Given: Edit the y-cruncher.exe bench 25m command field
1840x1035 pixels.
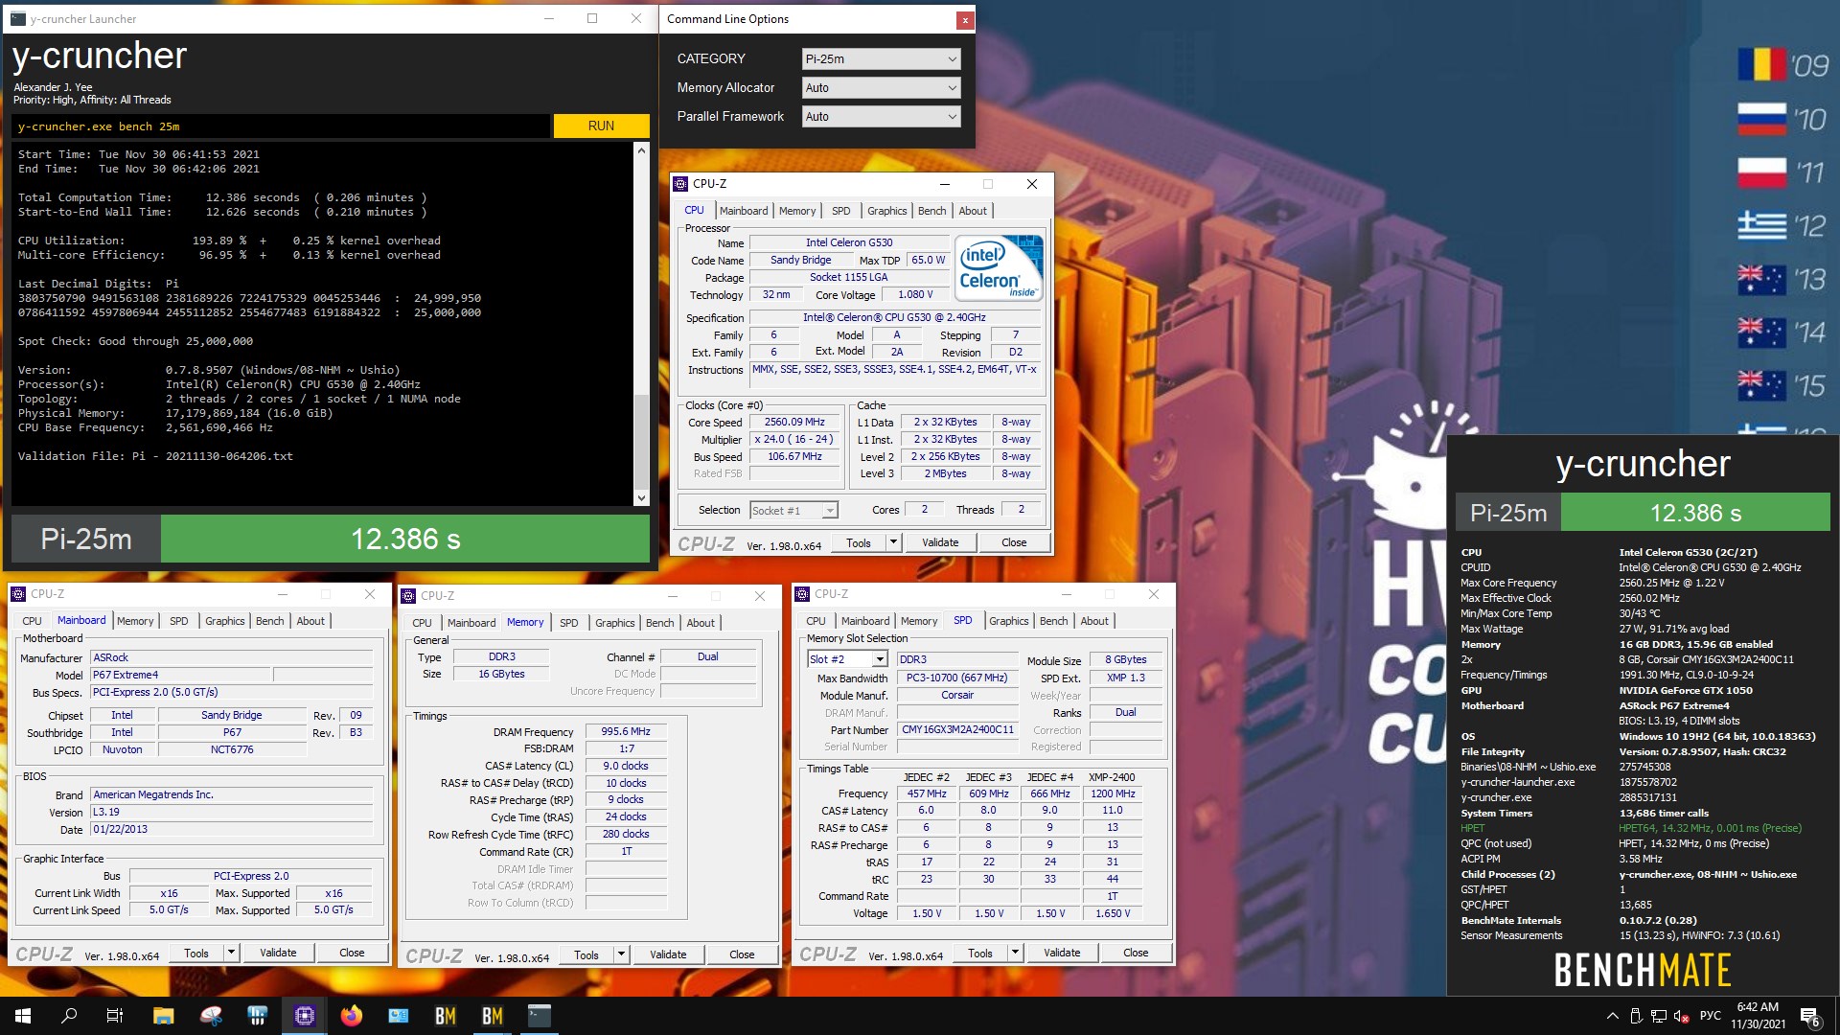Looking at the screenshot, I should [282, 126].
